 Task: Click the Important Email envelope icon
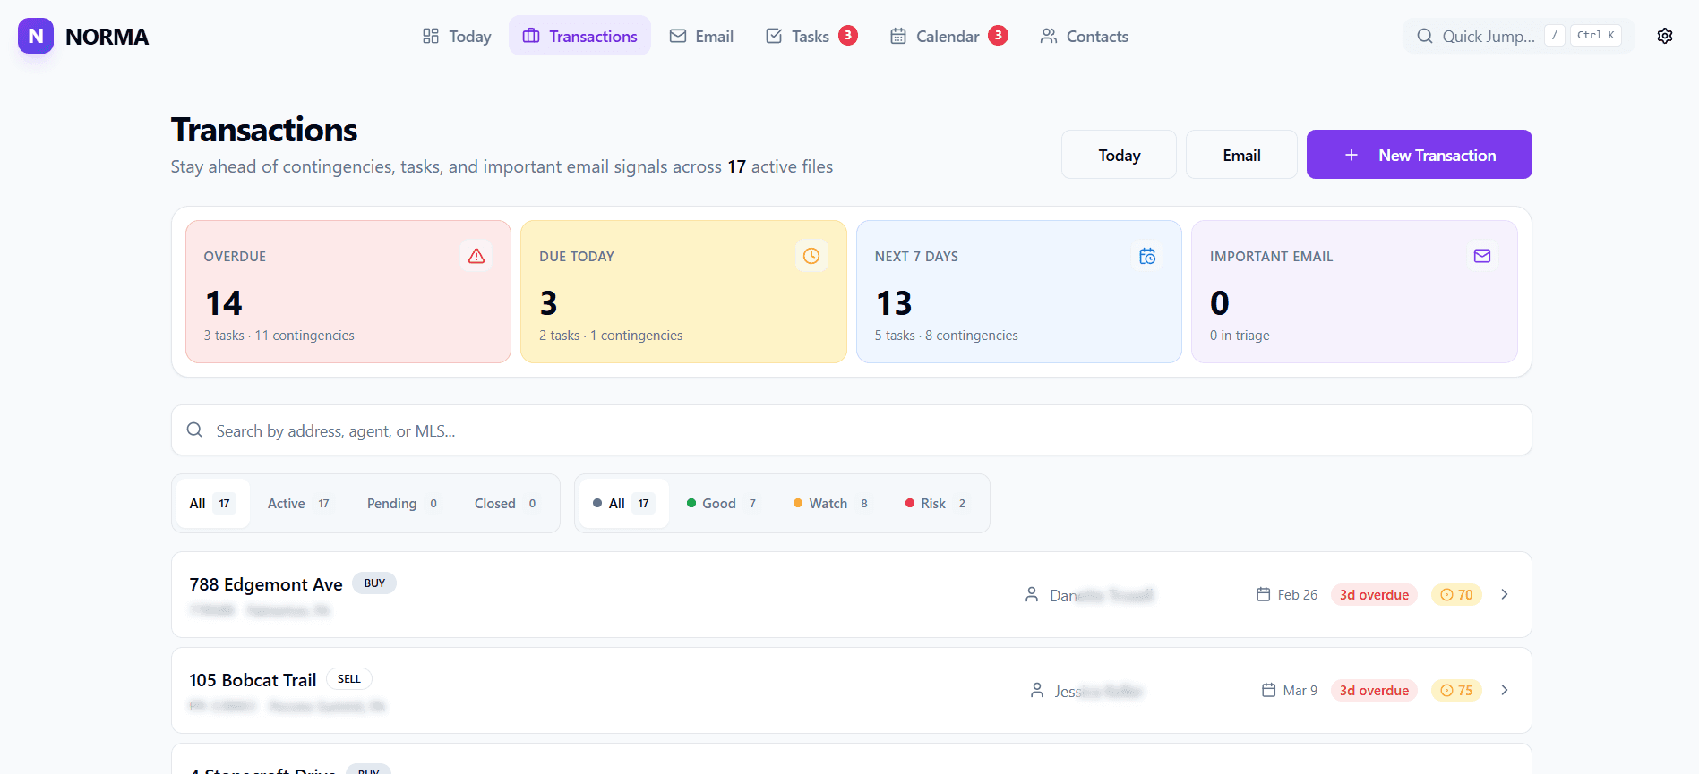pyautogui.click(x=1481, y=256)
